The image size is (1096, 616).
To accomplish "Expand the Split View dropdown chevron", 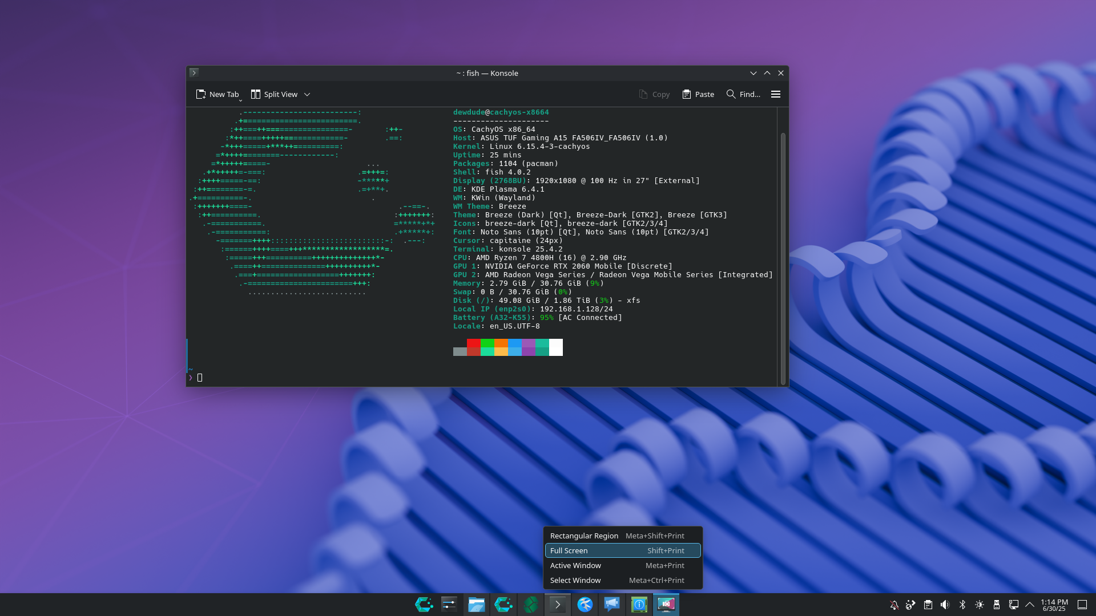I will coord(307,94).
